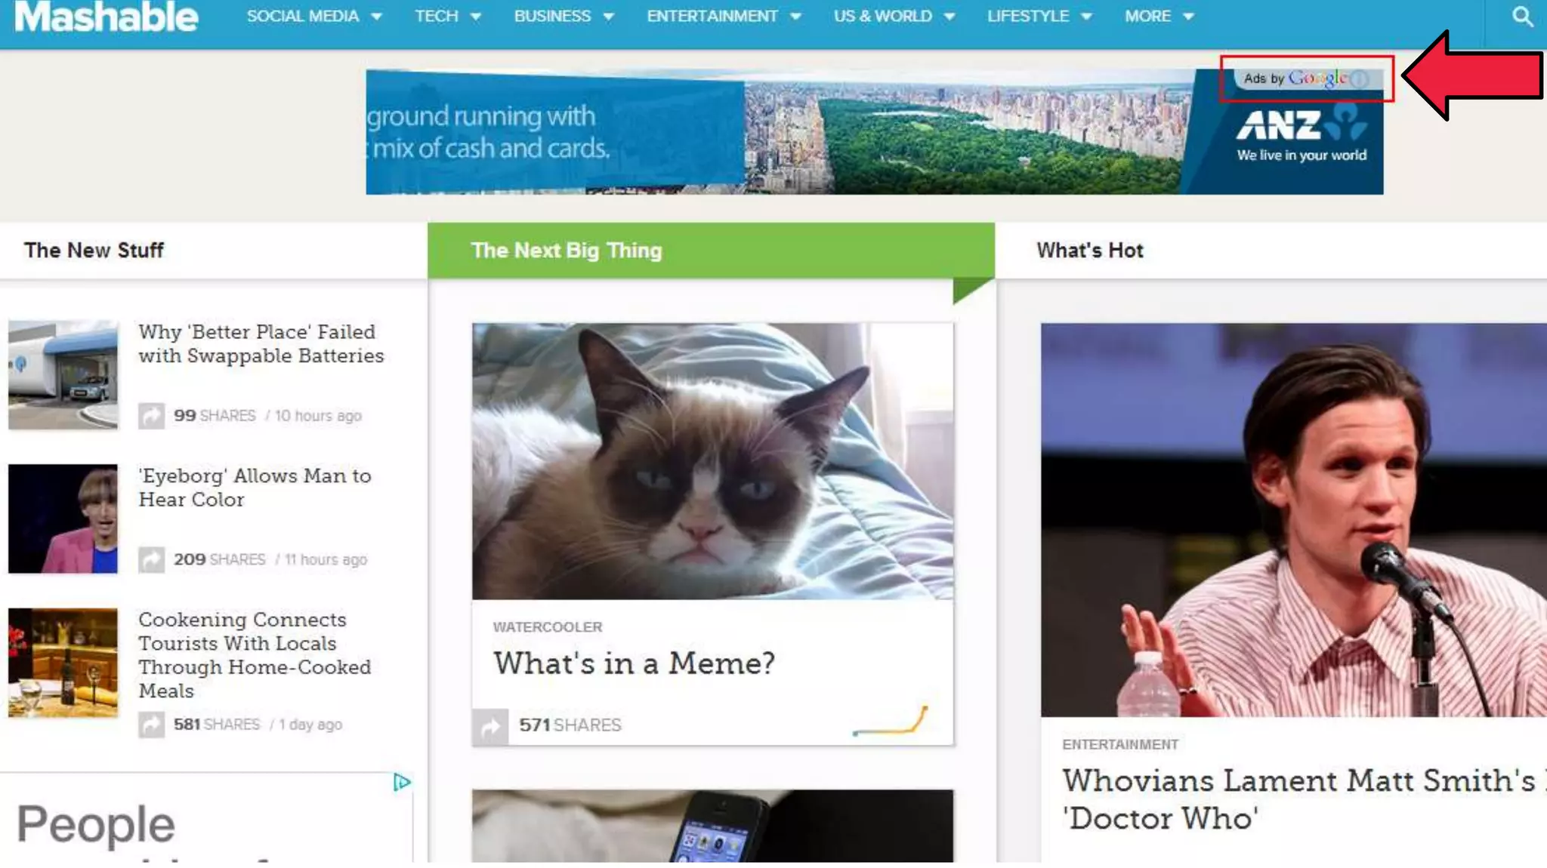Click share icon for Better Place article
The height and width of the screenshot is (868, 1547).
[x=151, y=415]
